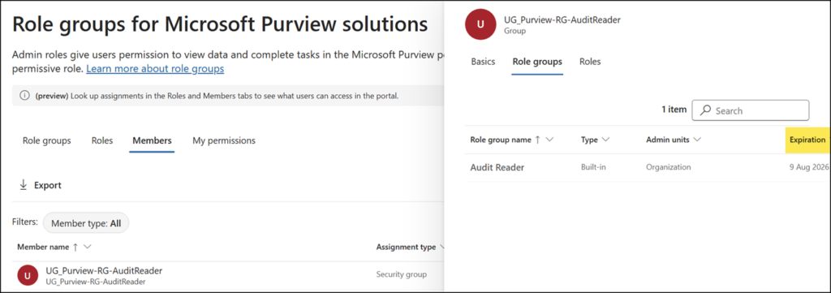Sort ascending arrow beside Member name
The width and height of the screenshot is (831, 293).
tap(75, 247)
